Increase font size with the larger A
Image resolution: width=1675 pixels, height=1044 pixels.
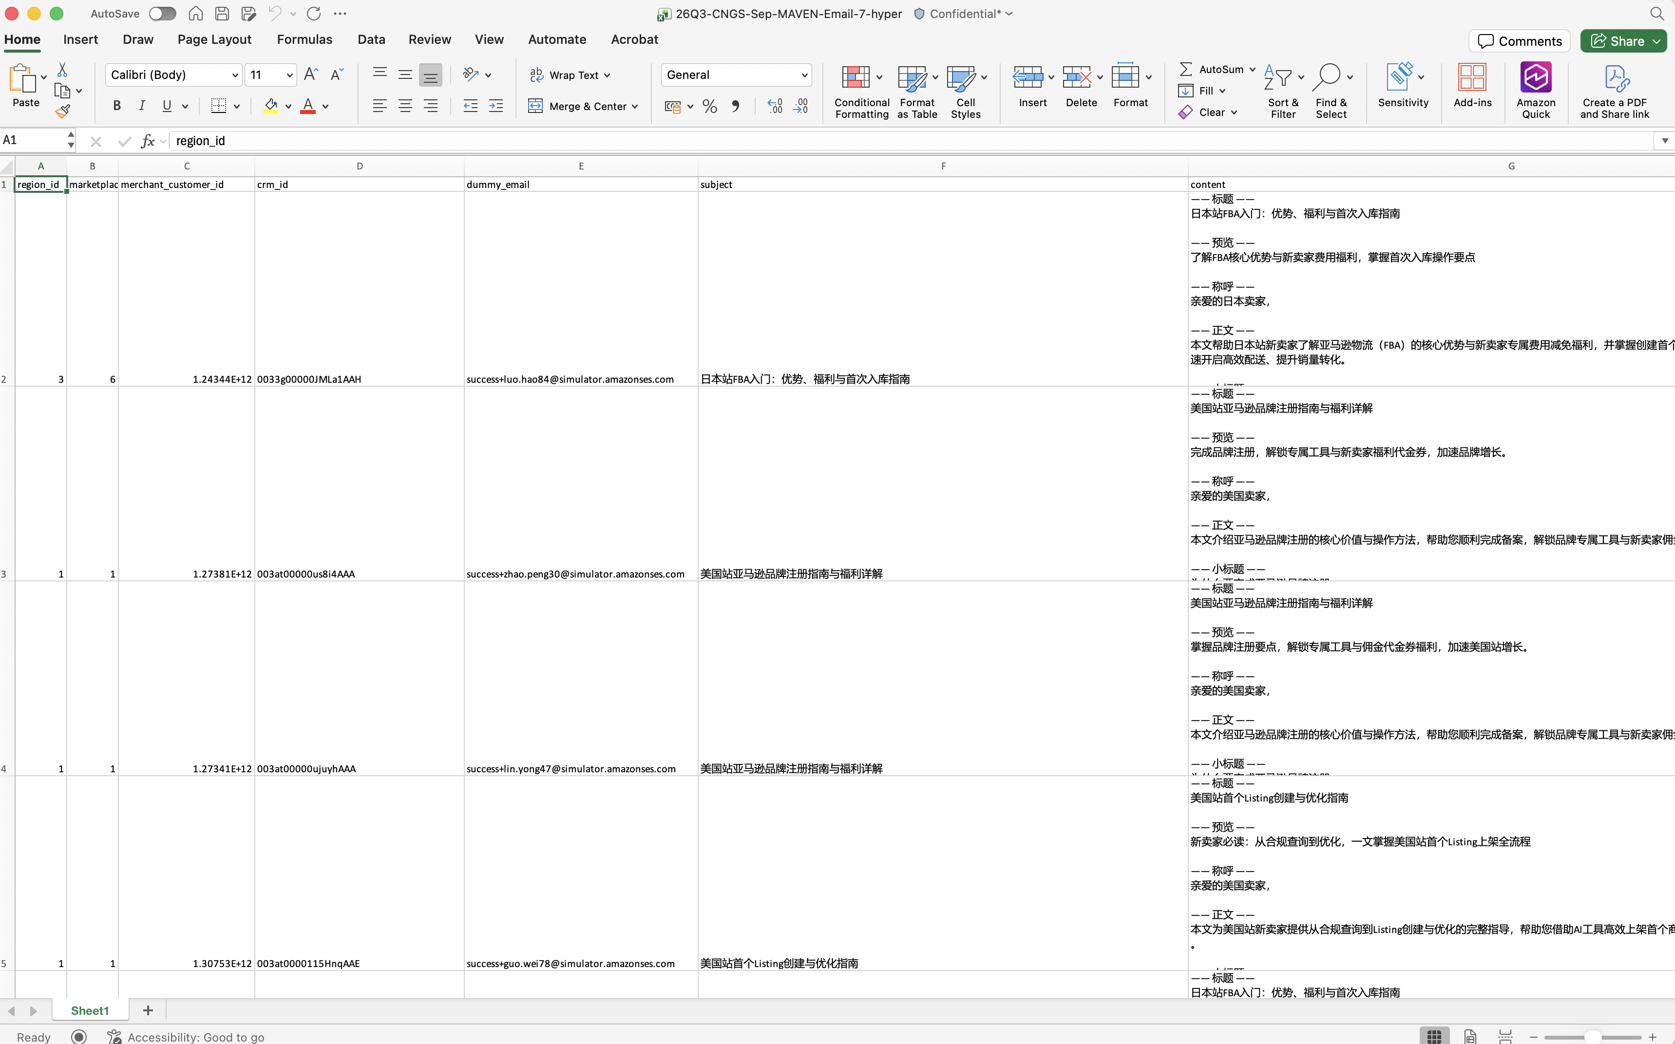pos(311,75)
